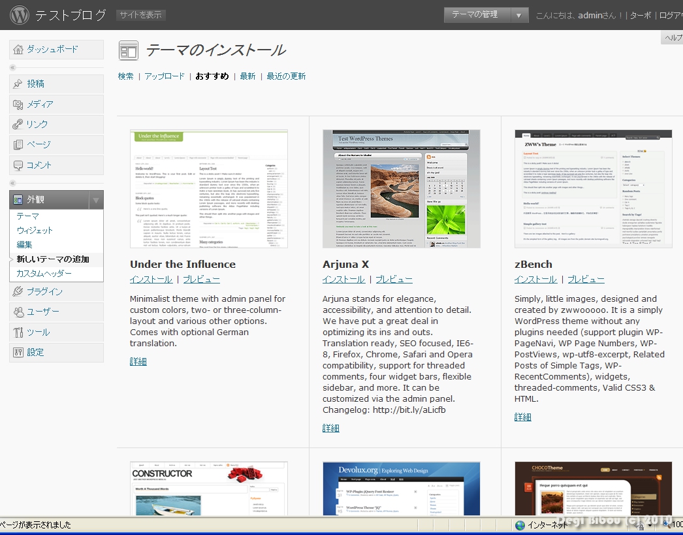This screenshot has height=535, width=683.
Task: Click the Settings (設定) icon
Action: point(18,353)
